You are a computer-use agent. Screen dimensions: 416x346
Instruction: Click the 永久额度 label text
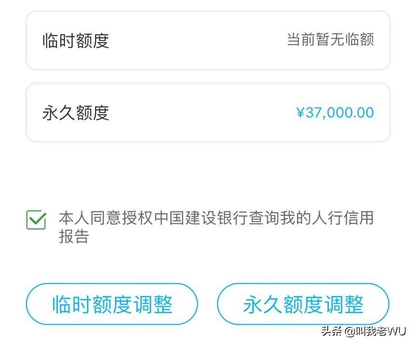pos(76,113)
